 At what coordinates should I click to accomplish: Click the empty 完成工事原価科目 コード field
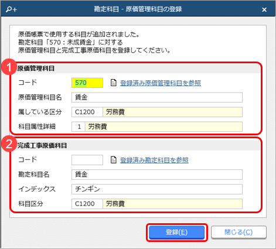click(87, 160)
